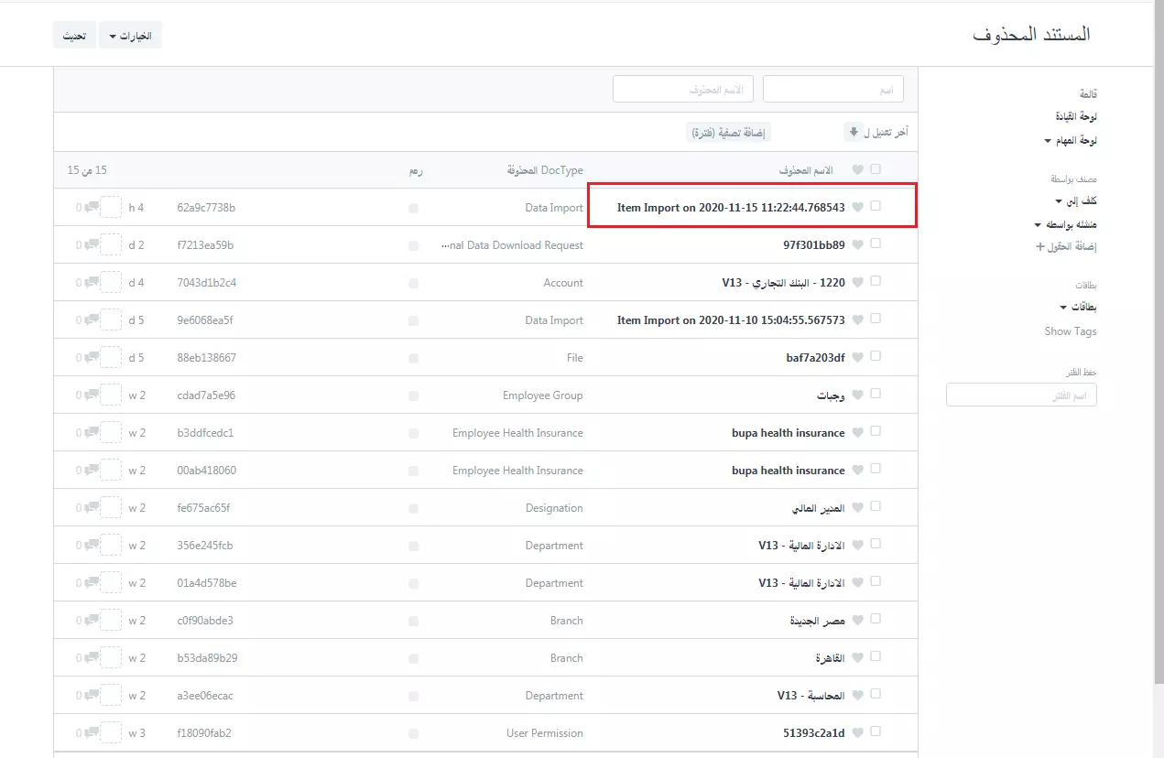Expand the لوحة المهام sidebar dropdown
The image size is (1164, 758).
tap(1071, 141)
